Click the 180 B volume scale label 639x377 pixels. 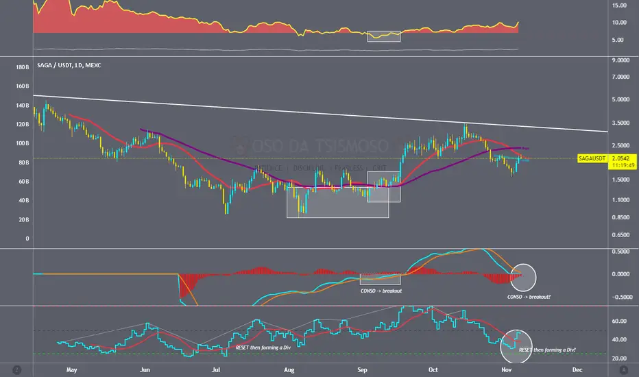click(23, 67)
